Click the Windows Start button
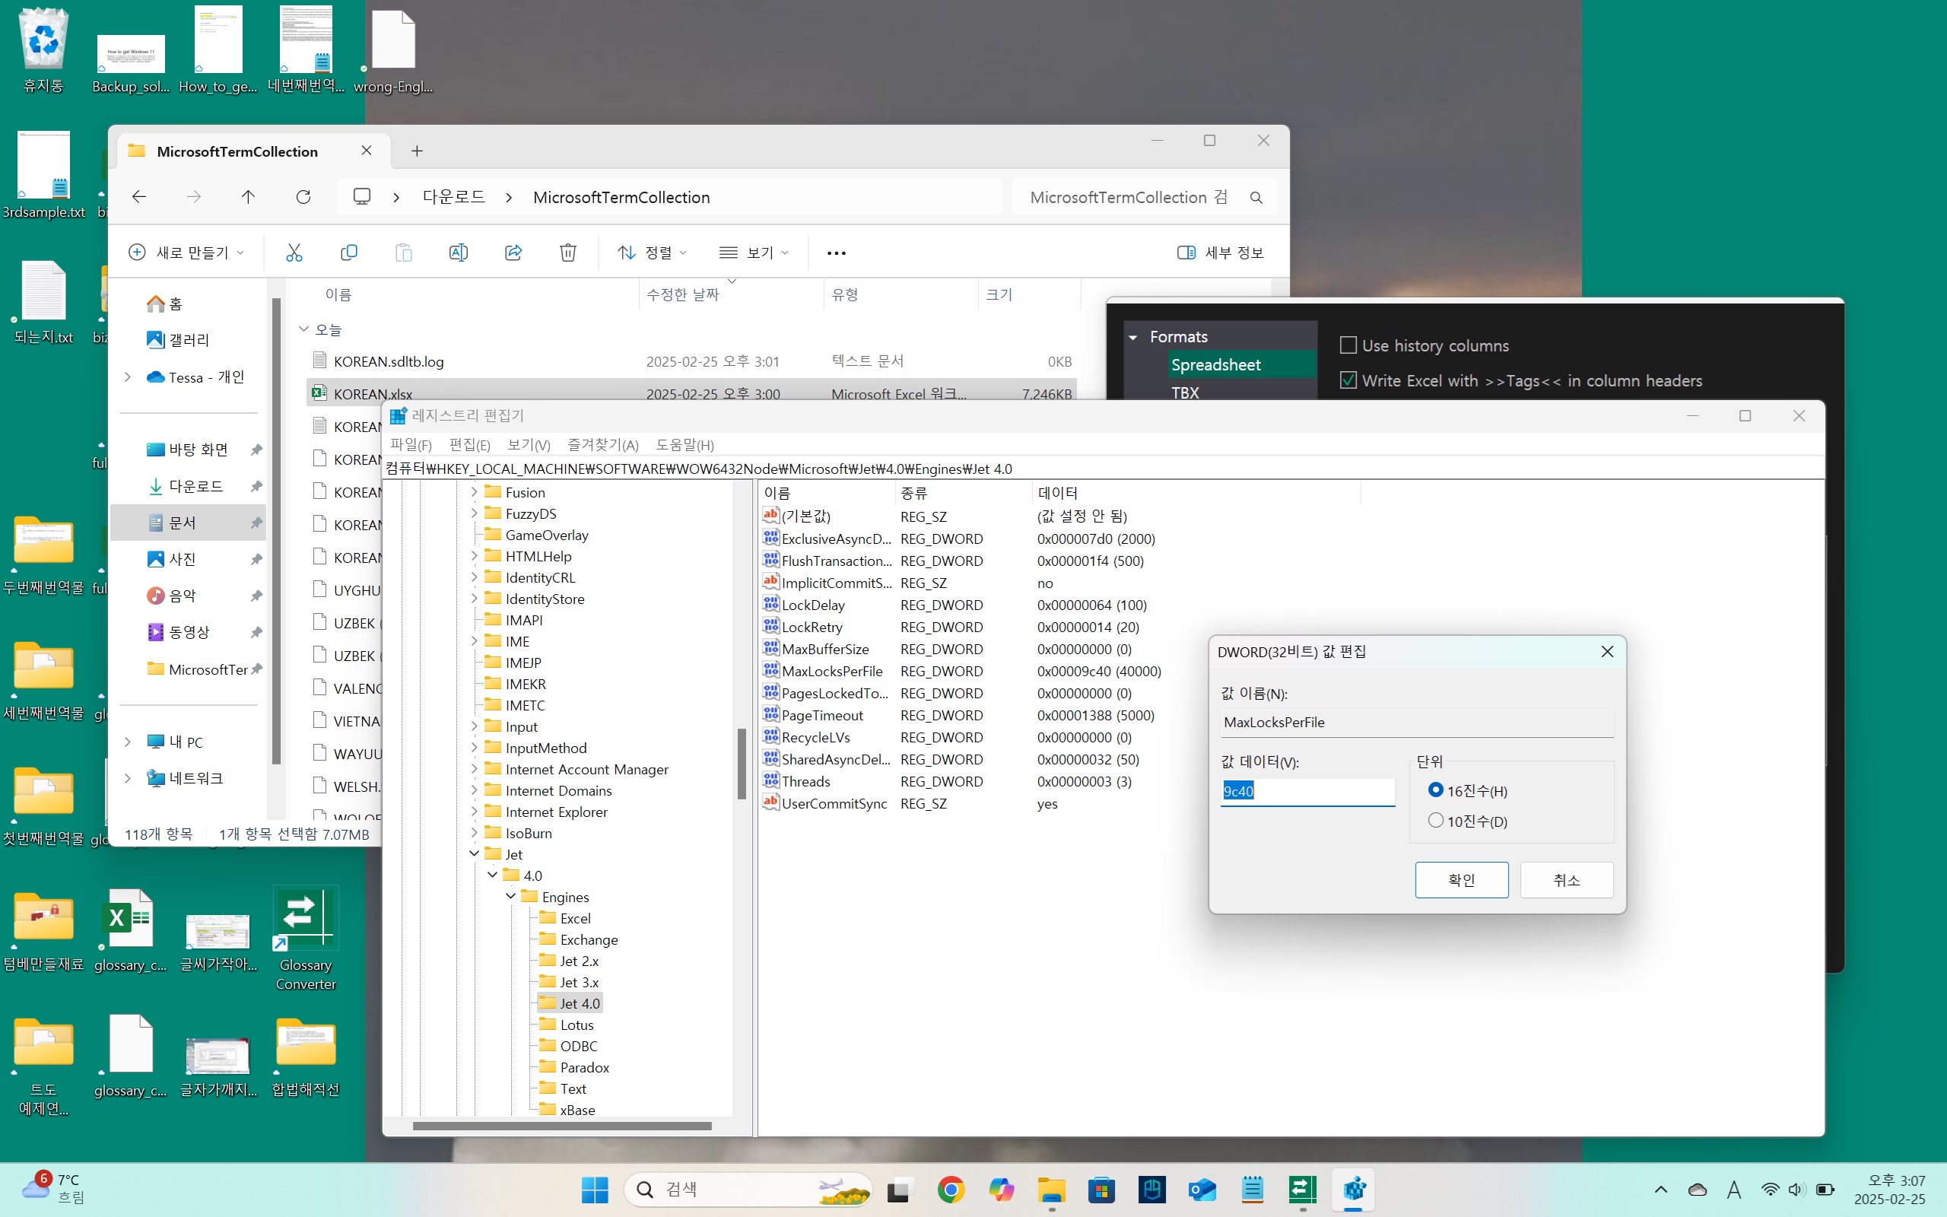Screen dimensions: 1947x1217 pos(595,1190)
